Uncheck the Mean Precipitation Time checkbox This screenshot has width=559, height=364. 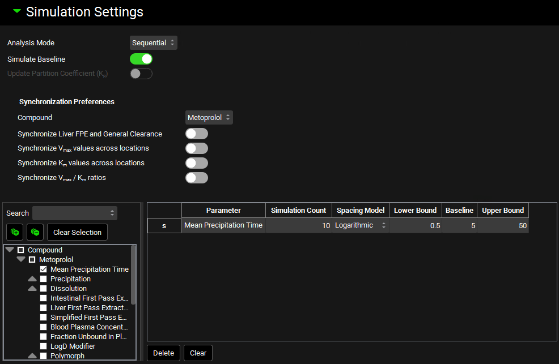44,269
